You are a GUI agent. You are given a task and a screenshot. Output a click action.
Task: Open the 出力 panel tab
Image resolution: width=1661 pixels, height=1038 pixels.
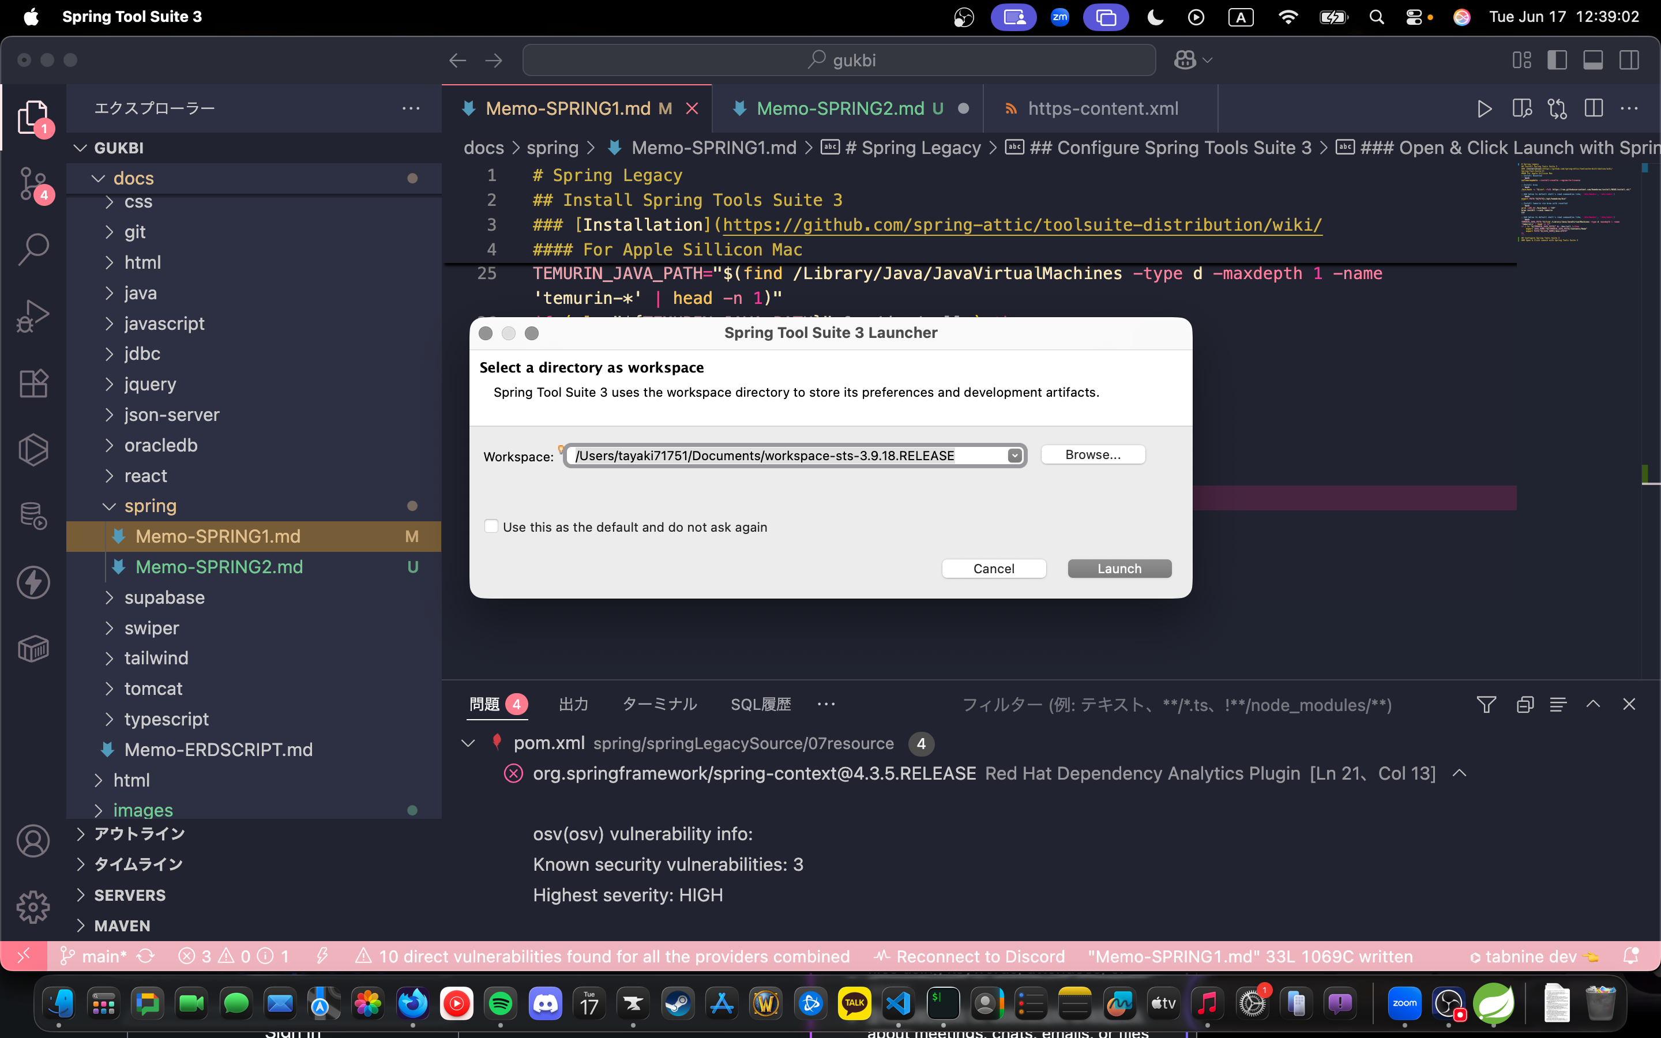pyautogui.click(x=573, y=704)
